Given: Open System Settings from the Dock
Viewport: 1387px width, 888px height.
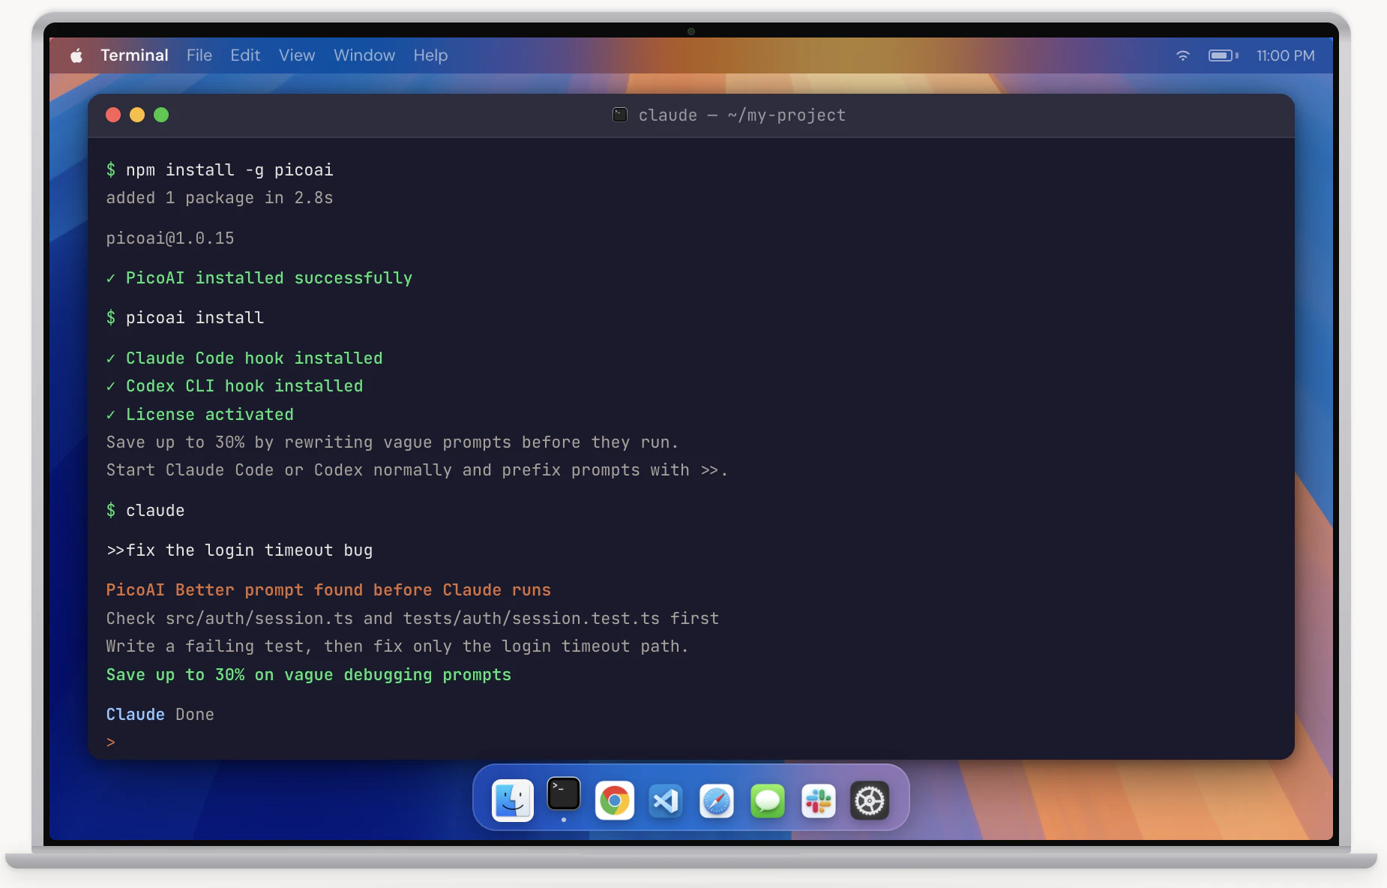Looking at the screenshot, I should coord(870,800).
